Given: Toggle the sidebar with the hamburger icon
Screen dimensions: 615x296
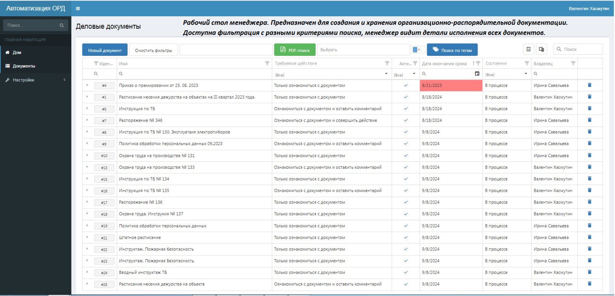Looking at the screenshot, I should pyautogui.click(x=78, y=9).
